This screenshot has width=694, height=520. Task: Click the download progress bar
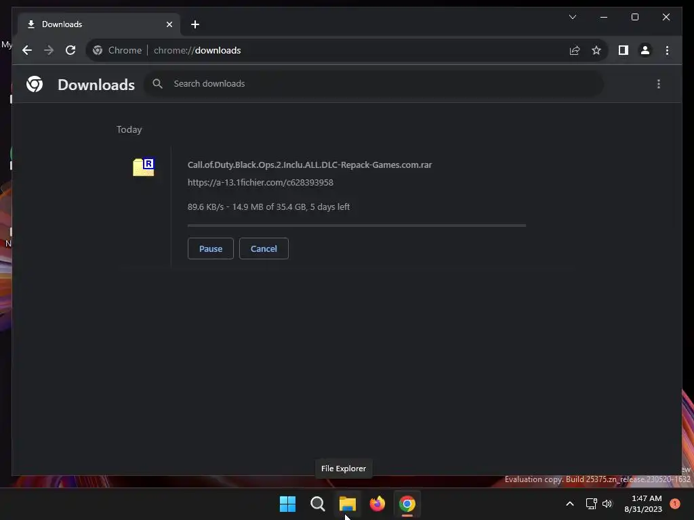pyautogui.click(x=356, y=225)
